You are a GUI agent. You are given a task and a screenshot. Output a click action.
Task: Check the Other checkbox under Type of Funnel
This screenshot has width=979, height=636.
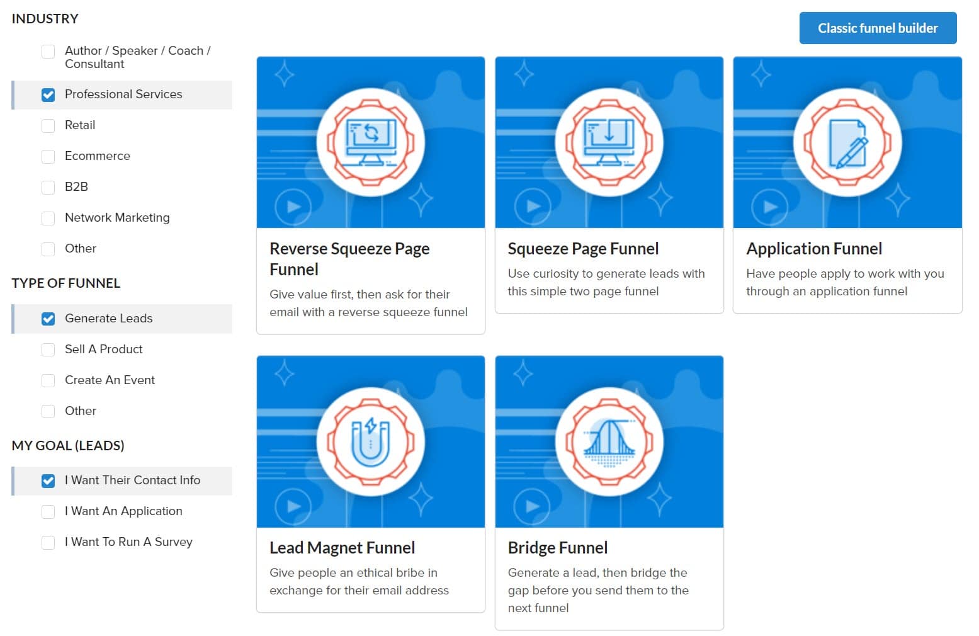coord(48,412)
